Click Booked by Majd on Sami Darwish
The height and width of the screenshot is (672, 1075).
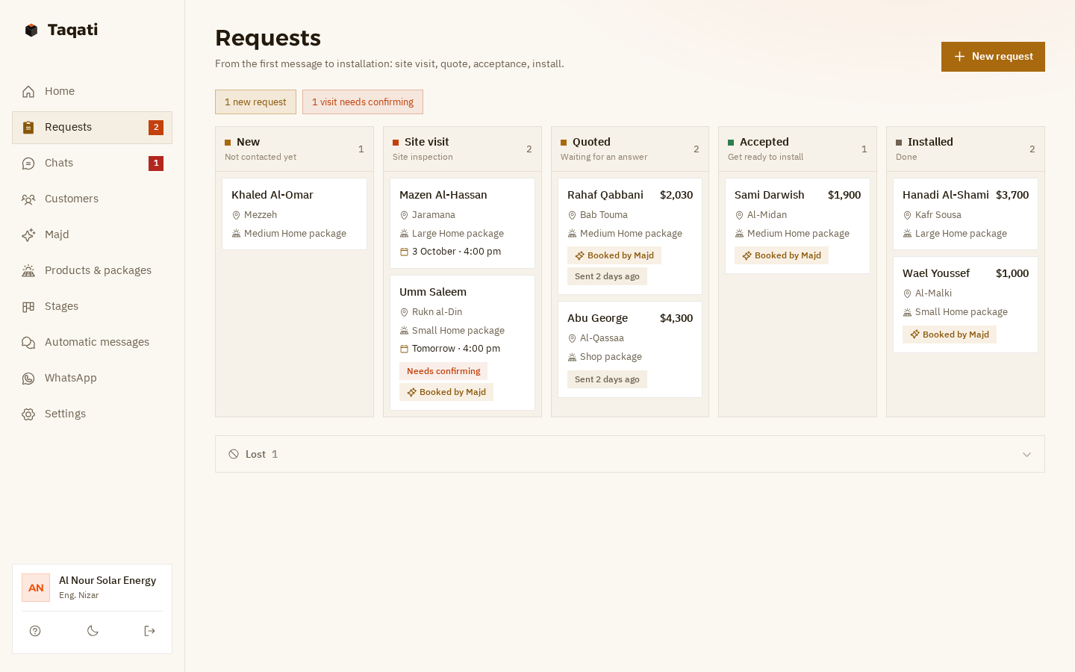782,255
